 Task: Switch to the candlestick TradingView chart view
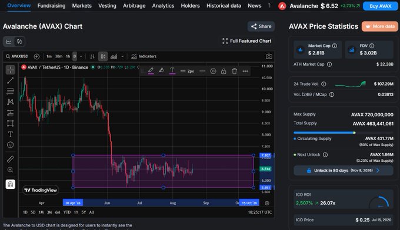19,42
